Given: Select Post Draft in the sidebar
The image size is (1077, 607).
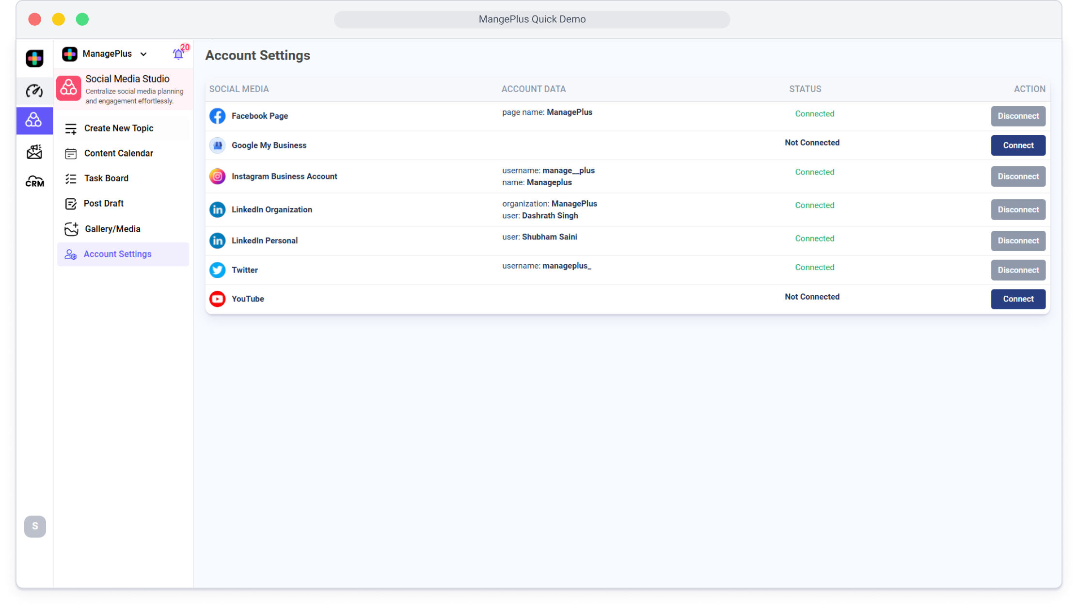Looking at the screenshot, I should click(x=103, y=204).
